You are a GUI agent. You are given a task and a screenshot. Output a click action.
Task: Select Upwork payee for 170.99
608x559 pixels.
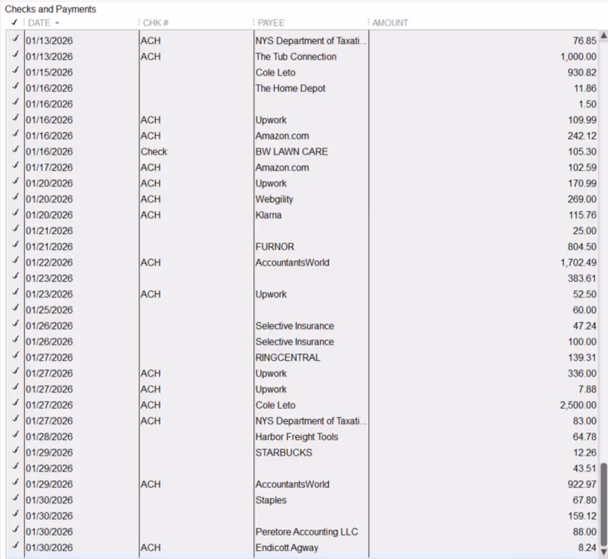click(271, 184)
